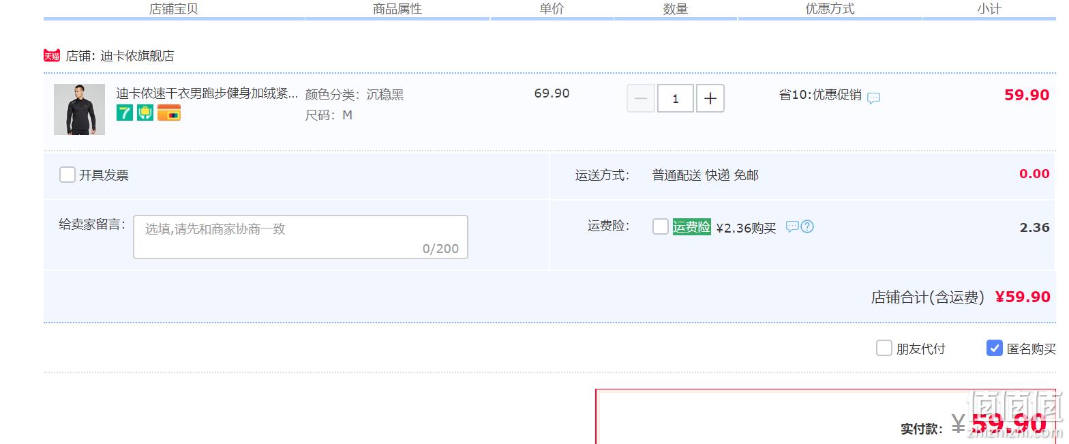
Task: Click the 单价 column header
Action: point(552,9)
